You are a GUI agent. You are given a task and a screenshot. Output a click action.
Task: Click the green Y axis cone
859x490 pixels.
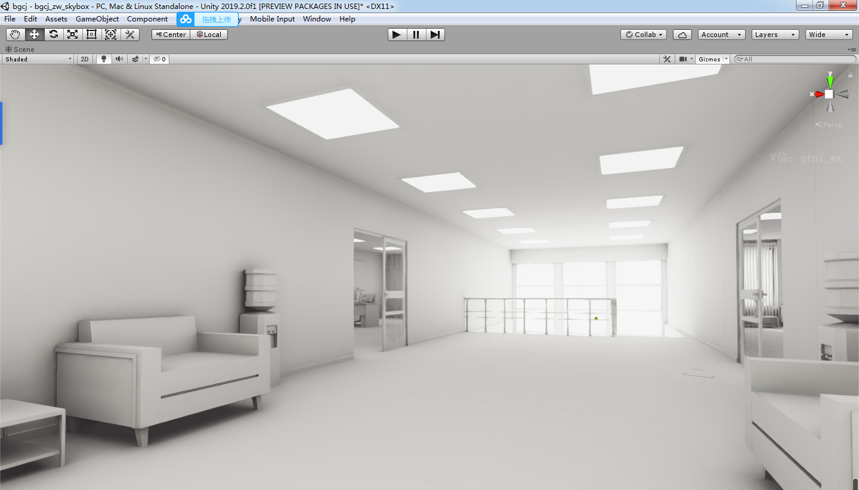click(830, 81)
